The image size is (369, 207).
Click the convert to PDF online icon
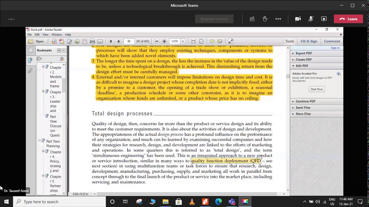tap(54, 41)
